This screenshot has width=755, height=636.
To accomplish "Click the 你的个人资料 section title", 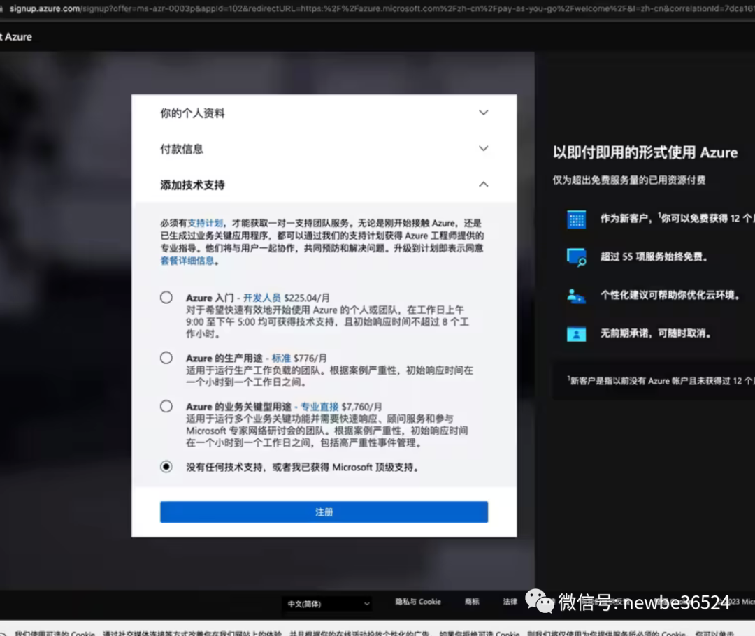I will tap(193, 113).
